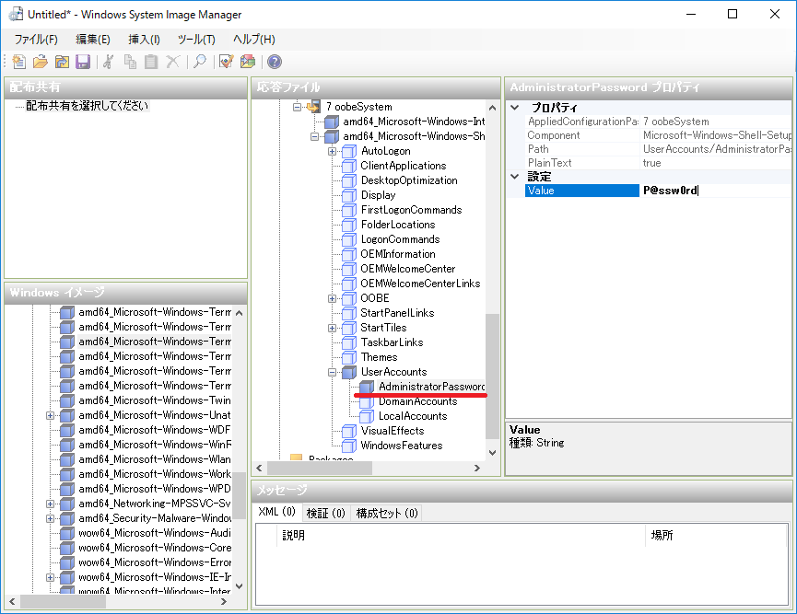Image resolution: width=797 pixels, height=614 pixels.
Task: Open the 挿入(I) menu
Action: 144,40
